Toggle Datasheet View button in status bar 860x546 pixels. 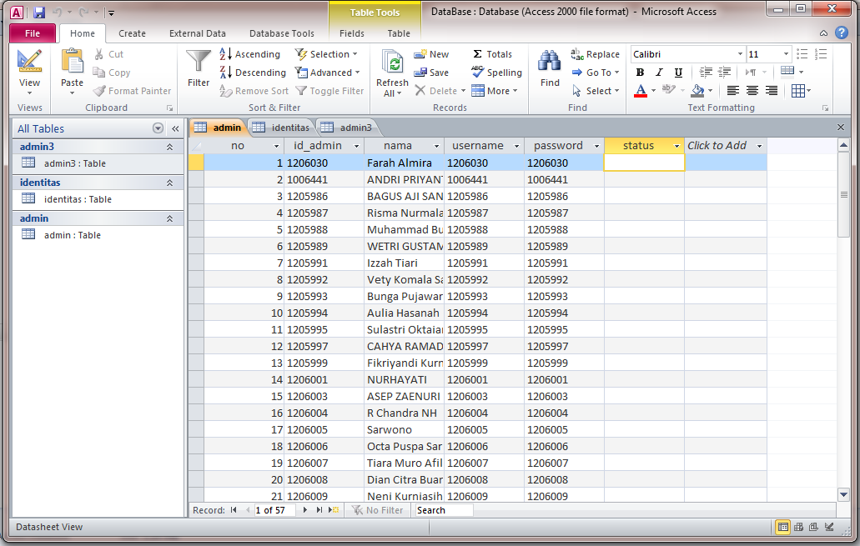pyautogui.click(x=783, y=527)
